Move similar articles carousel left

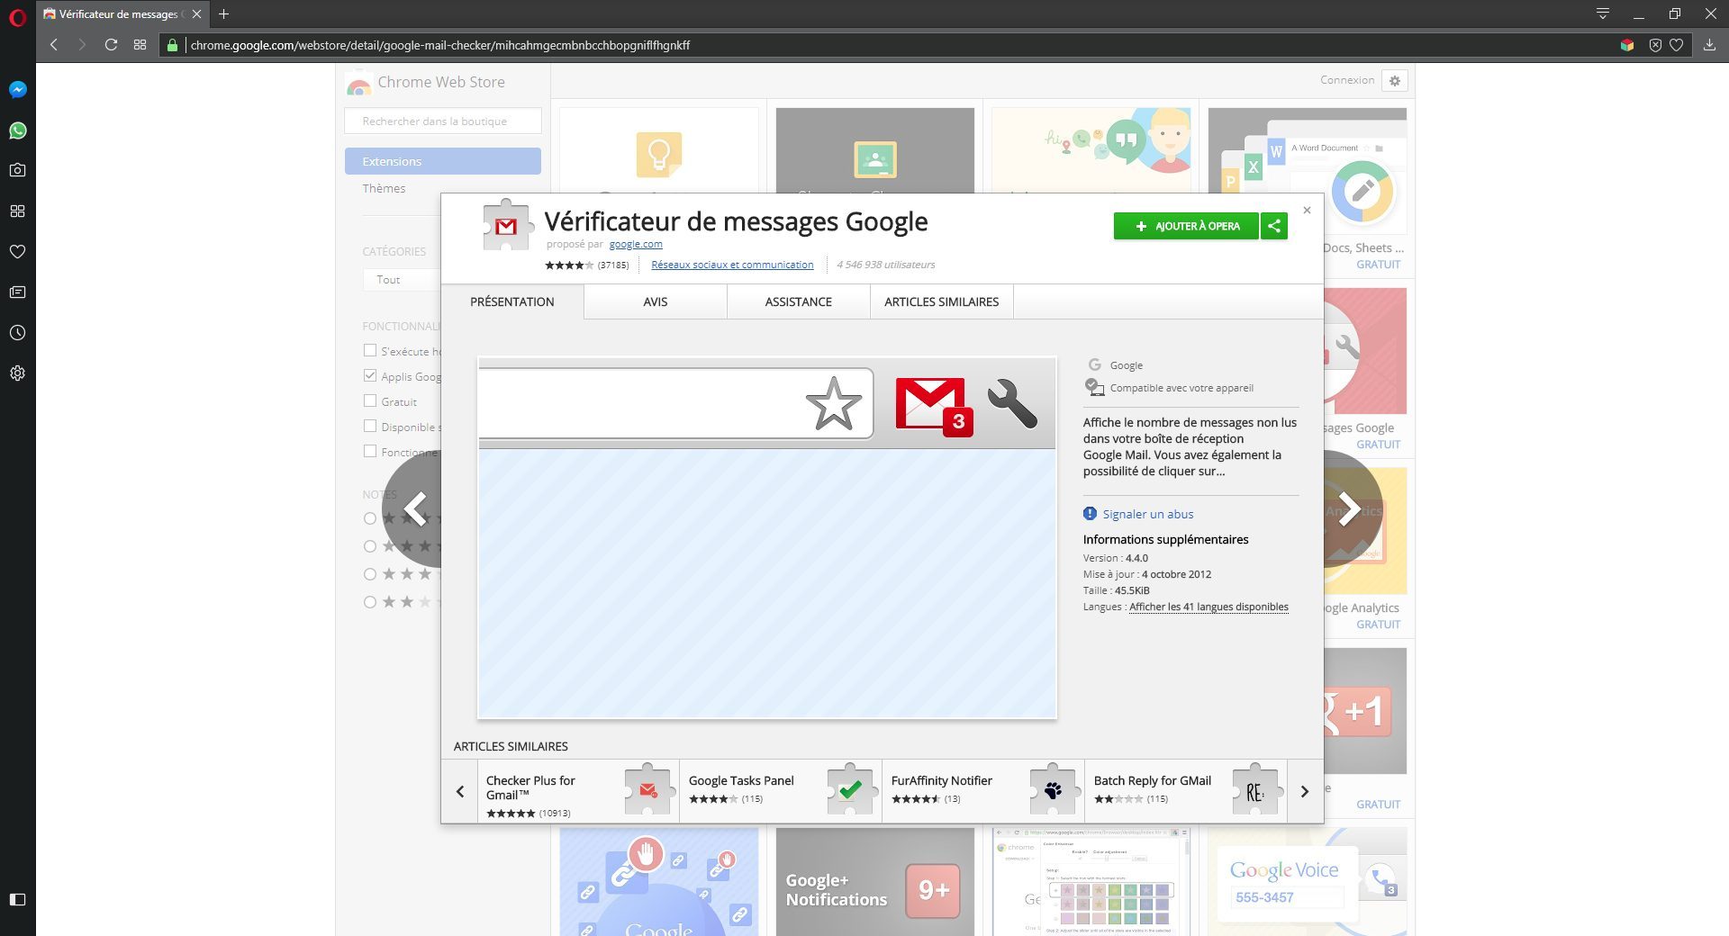460,791
